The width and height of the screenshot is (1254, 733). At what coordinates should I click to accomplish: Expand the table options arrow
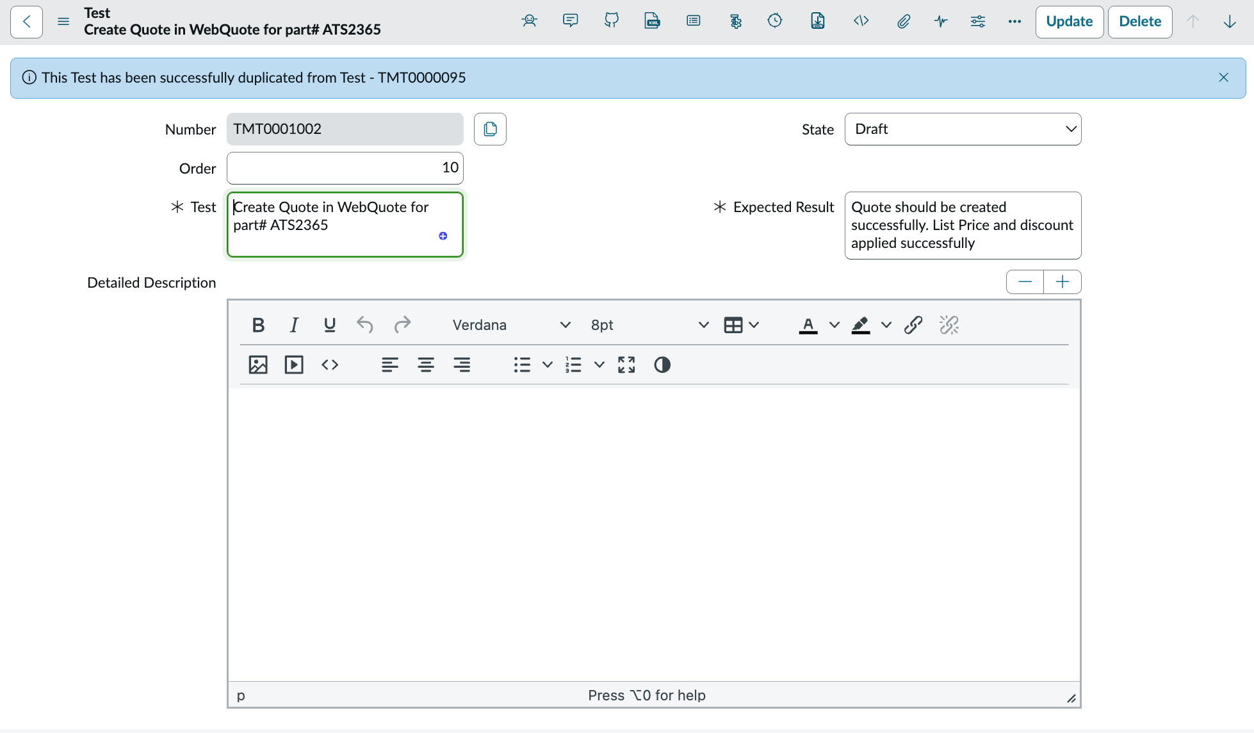pos(754,325)
